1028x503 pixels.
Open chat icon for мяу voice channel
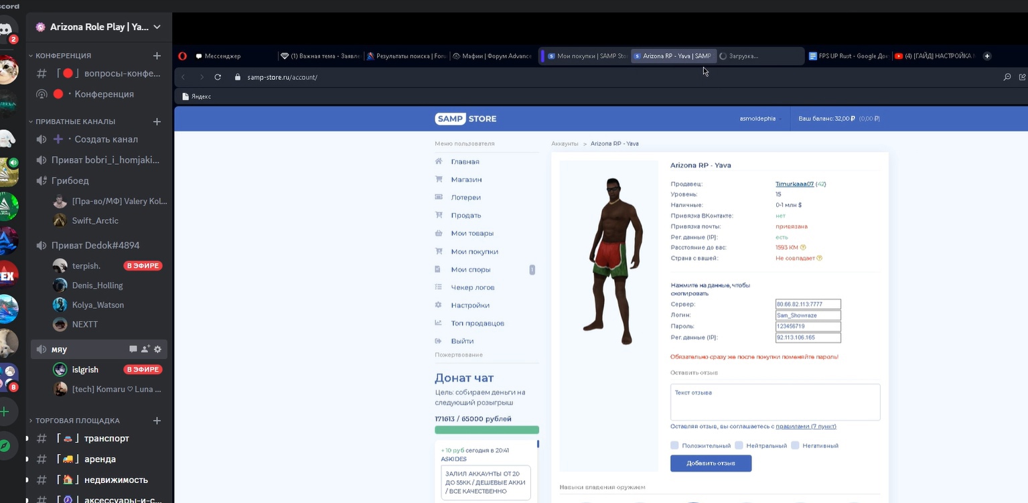coord(133,349)
